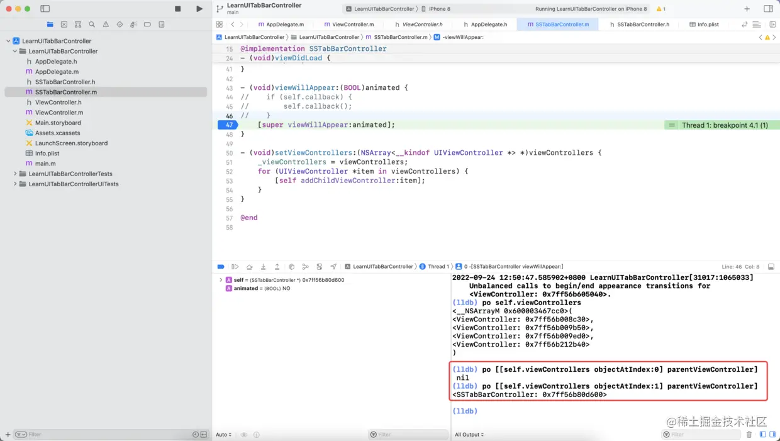Expand the LearnUITabBarControllerTests folder
This screenshot has height=441, width=780.
[15, 174]
